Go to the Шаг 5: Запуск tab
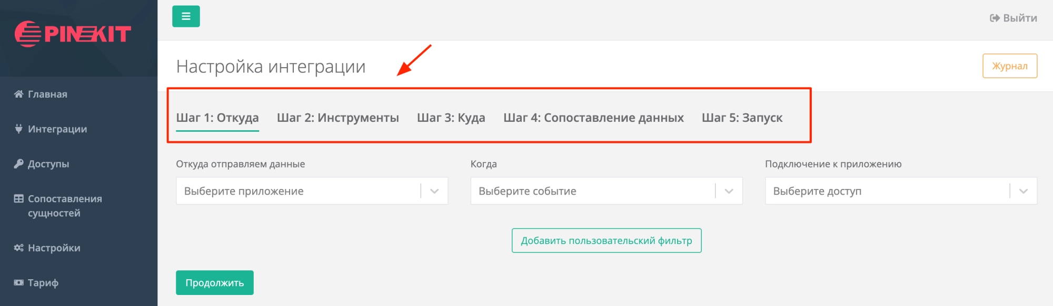The height and width of the screenshot is (306, 1053). (742, 118)
